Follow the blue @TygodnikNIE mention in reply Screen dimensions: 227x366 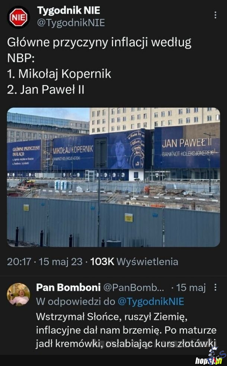point(151,302)
